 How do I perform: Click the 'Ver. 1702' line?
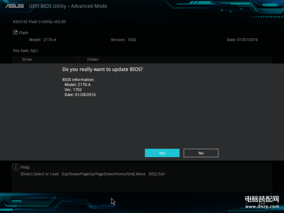[73, 90]
